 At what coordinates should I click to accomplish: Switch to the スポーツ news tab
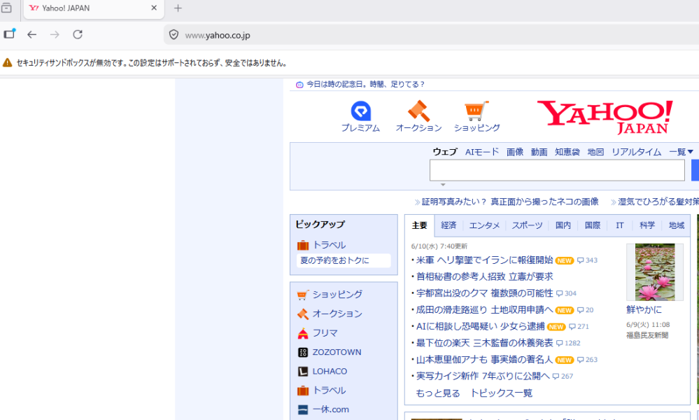click(527, 225)
